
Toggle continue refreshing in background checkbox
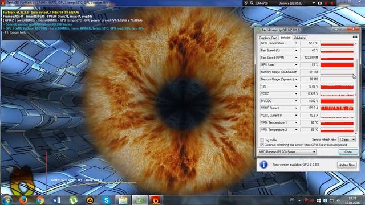262,145
